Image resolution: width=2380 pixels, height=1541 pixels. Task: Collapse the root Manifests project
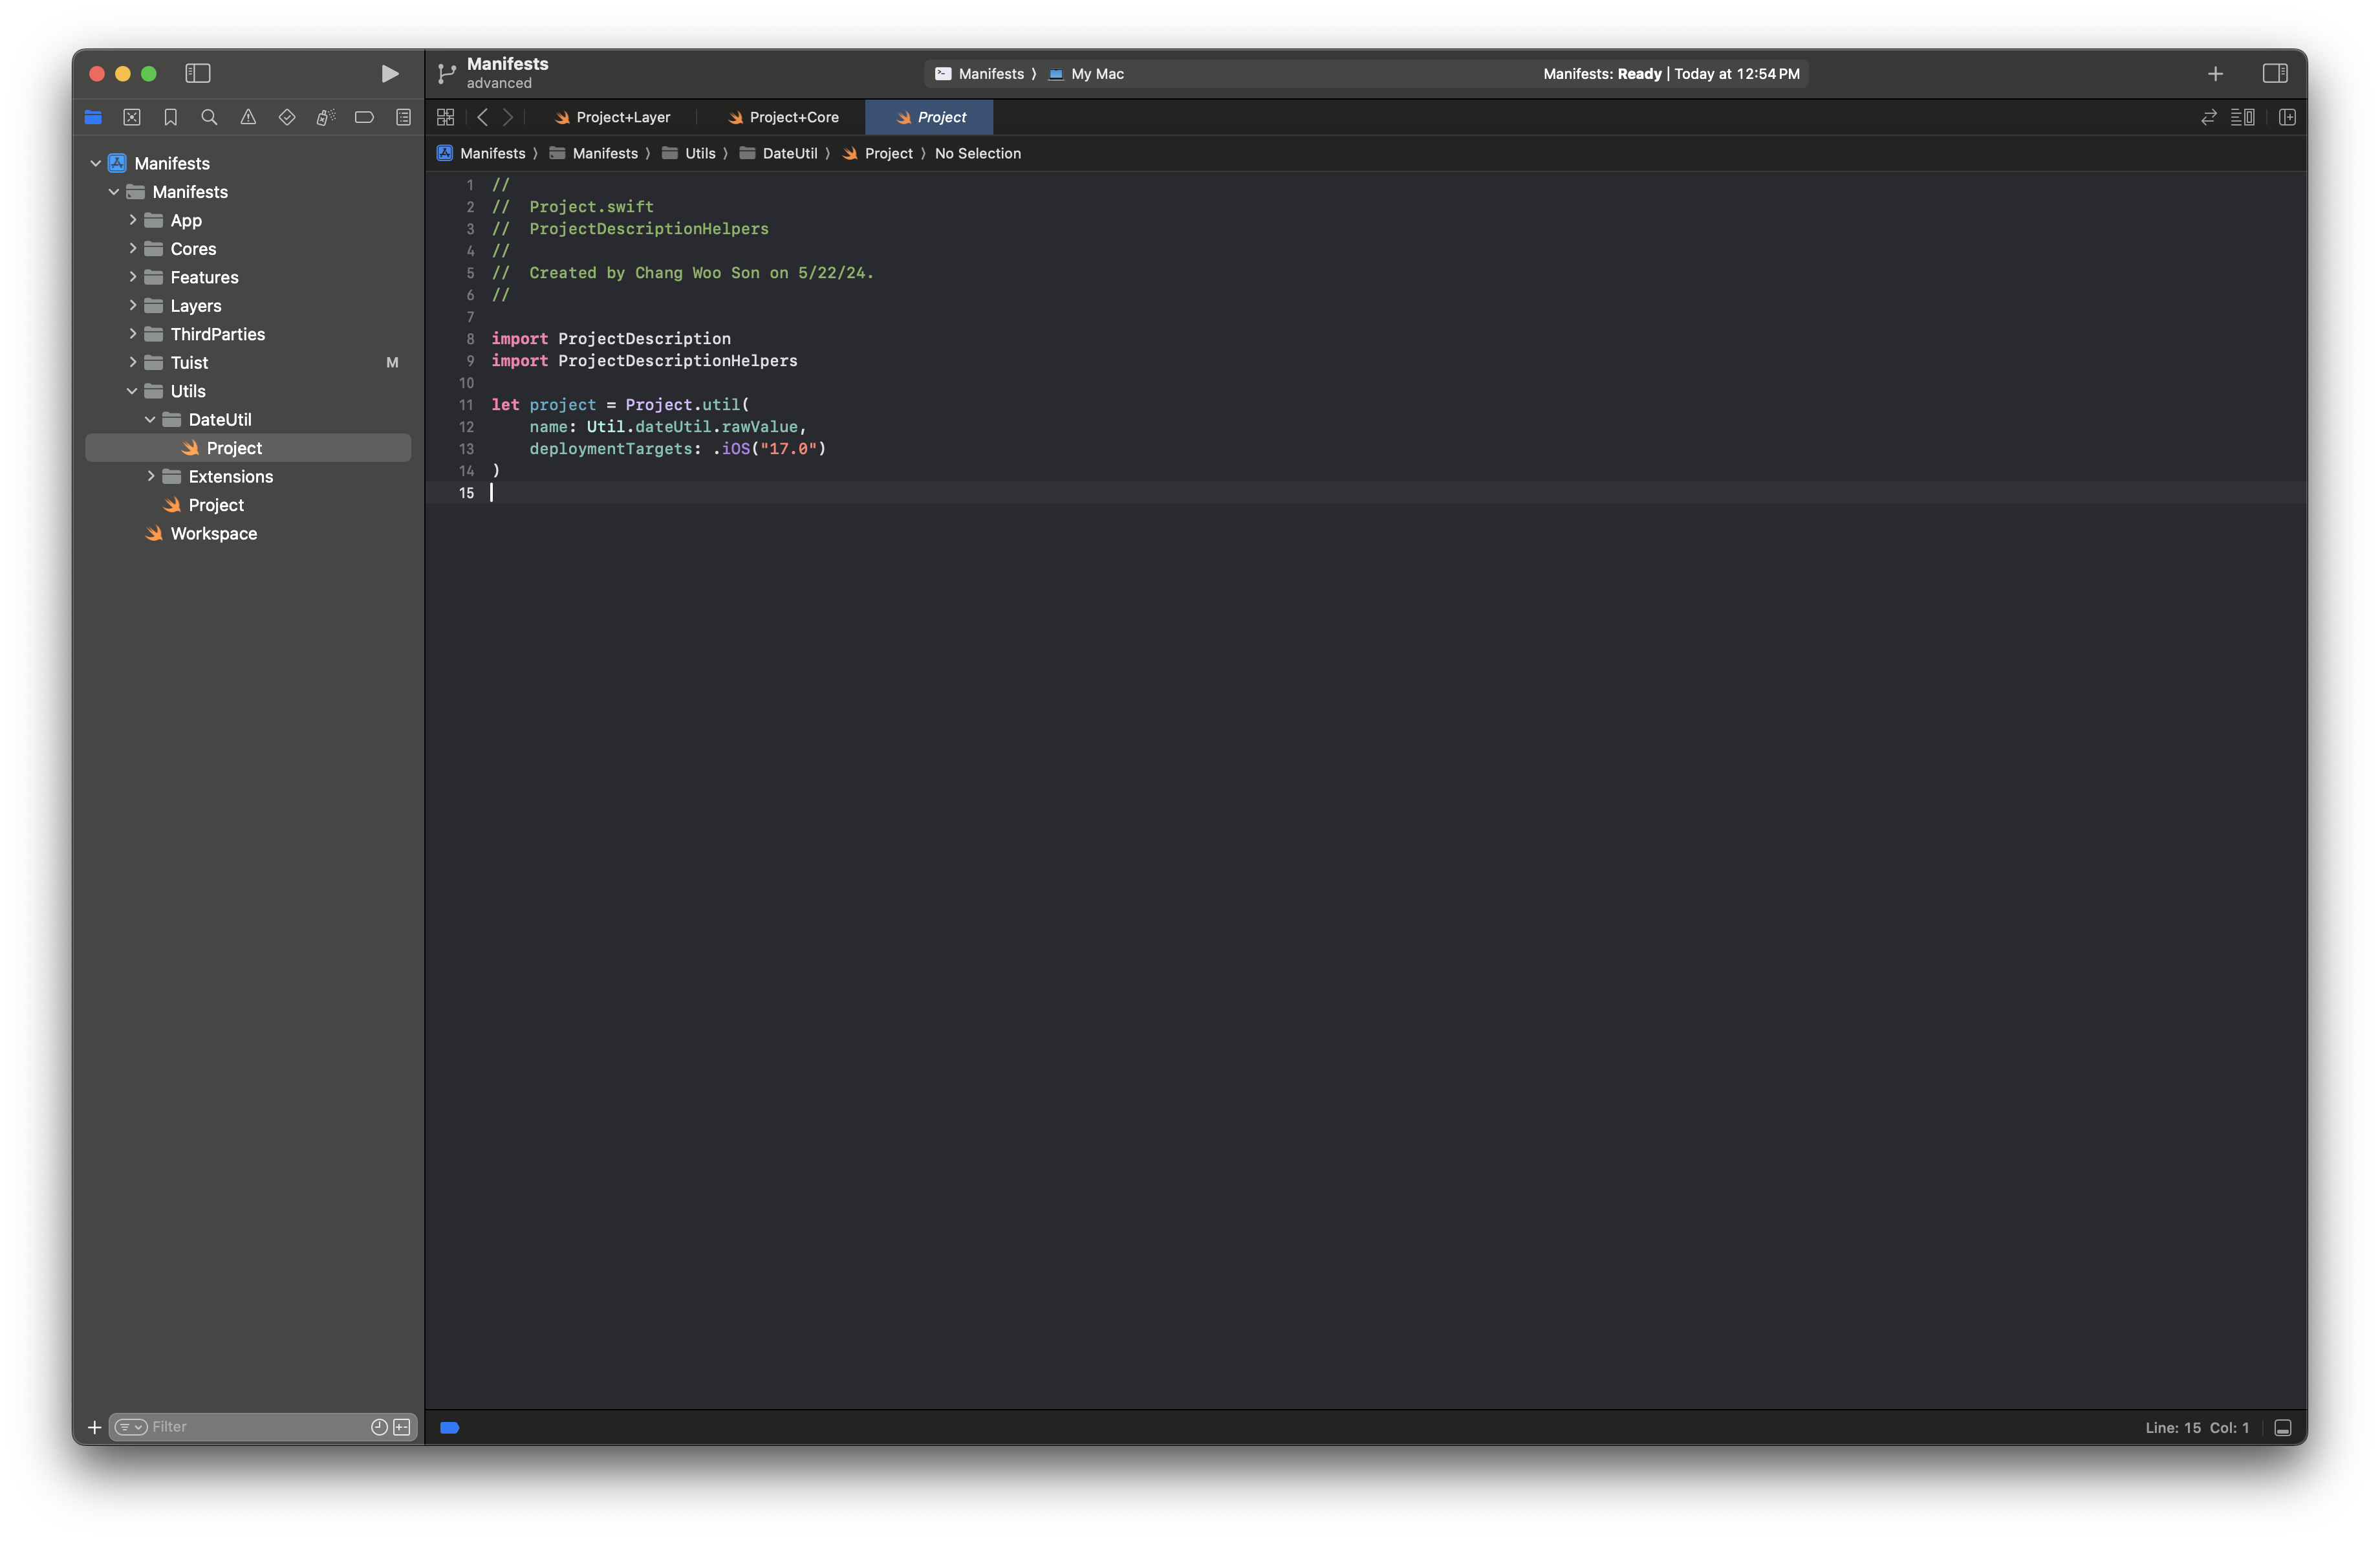96,163
